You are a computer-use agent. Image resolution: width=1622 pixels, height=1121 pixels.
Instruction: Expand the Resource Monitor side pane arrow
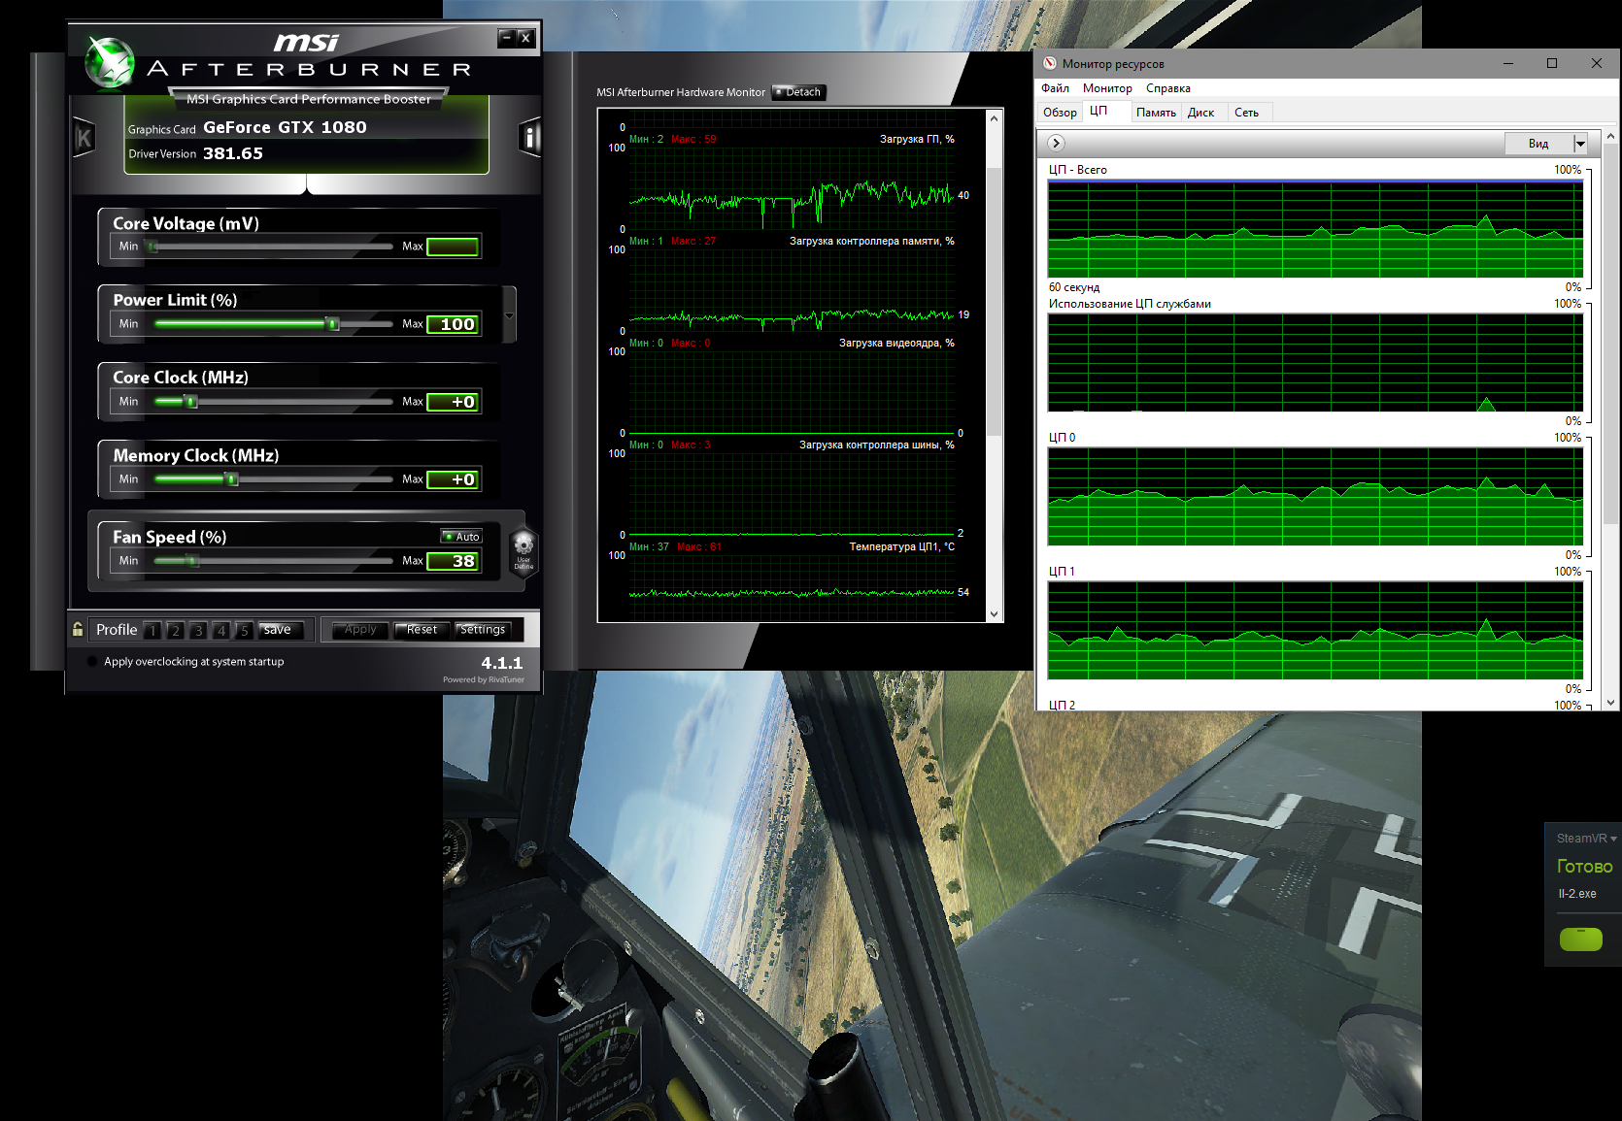pyautogui.click(x=1056, y=143)
